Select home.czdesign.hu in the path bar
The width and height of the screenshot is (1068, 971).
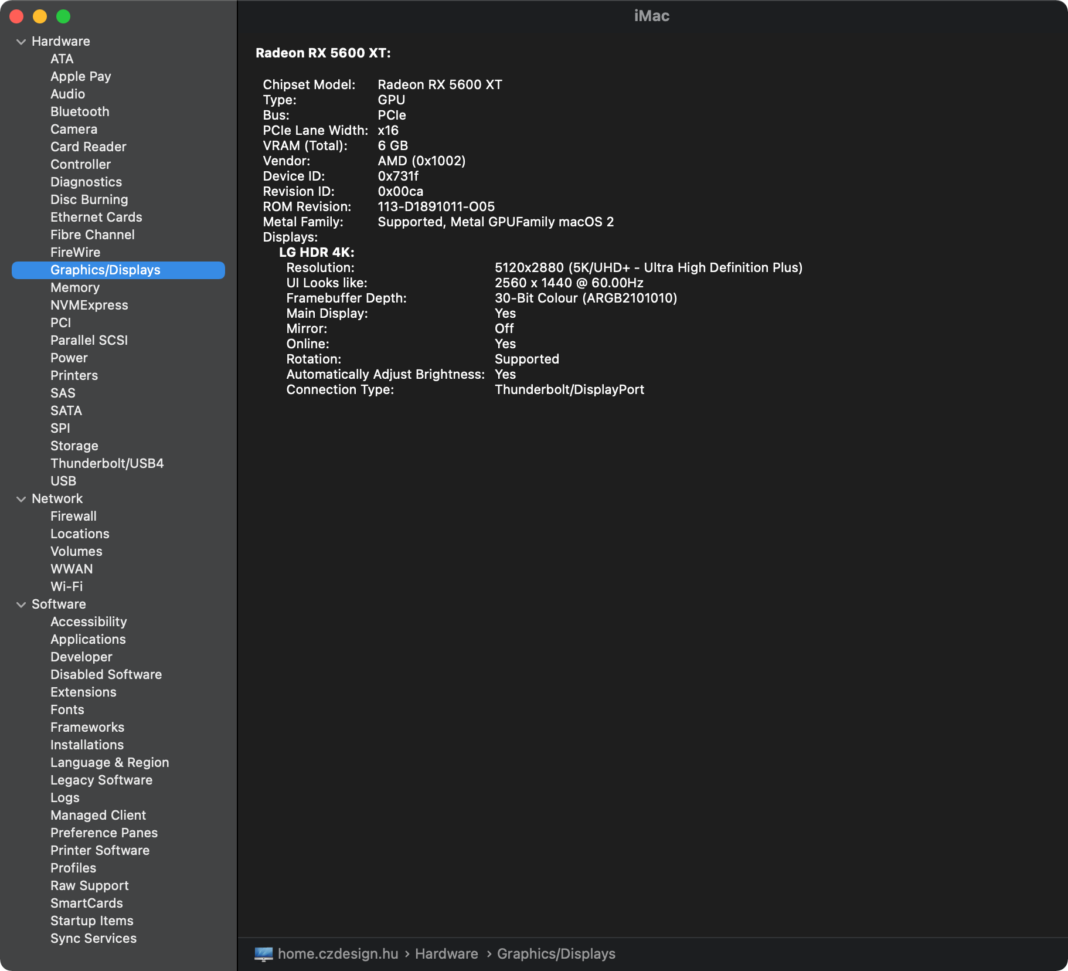click(338, 954)
